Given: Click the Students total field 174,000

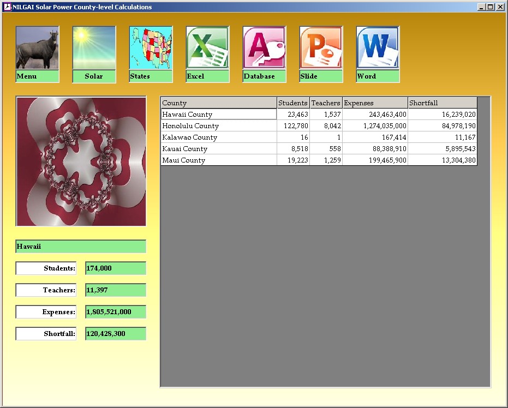Looking at the screenshot, I should click(116, 268).
